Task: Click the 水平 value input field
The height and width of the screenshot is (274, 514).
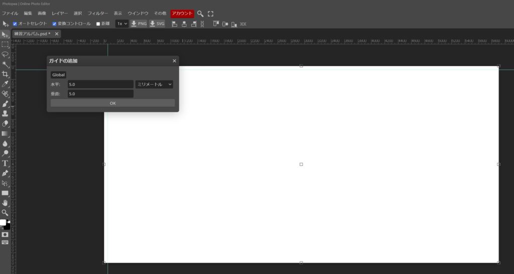Action: pos(100,85)
